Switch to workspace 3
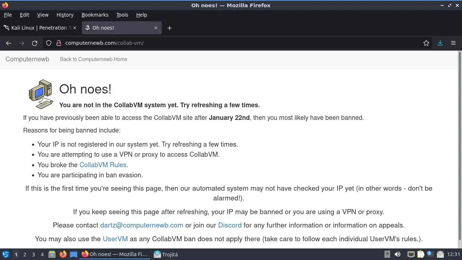The width and height of the screenshot is (462, 260). 33,254
